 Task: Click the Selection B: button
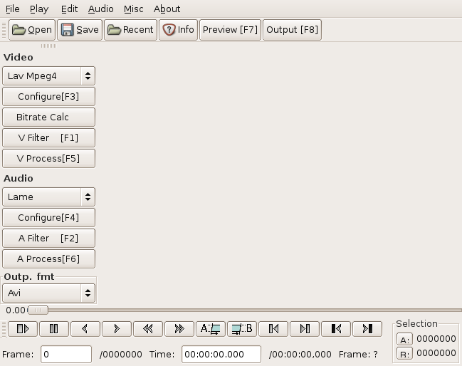[404, 354]
